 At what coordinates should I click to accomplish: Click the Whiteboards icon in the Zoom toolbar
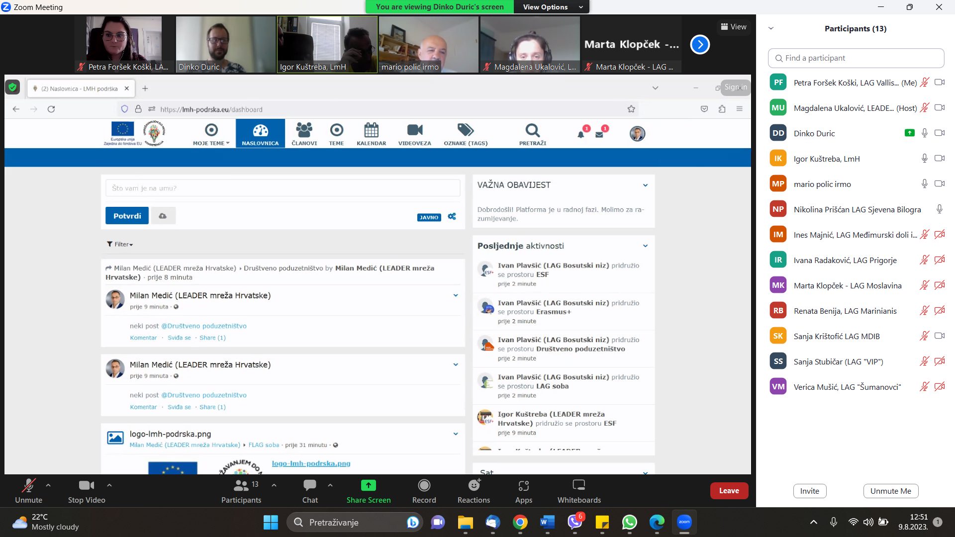(578, 486)
